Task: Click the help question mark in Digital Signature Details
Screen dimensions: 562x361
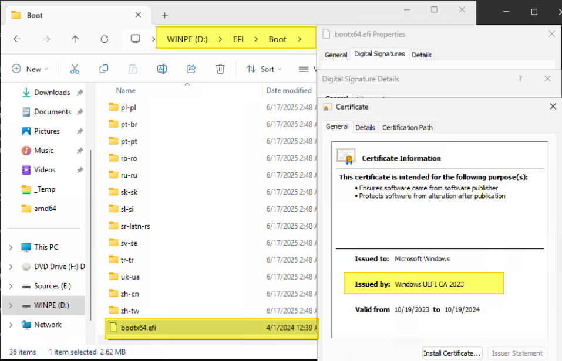Action: [x=520, y=79]
